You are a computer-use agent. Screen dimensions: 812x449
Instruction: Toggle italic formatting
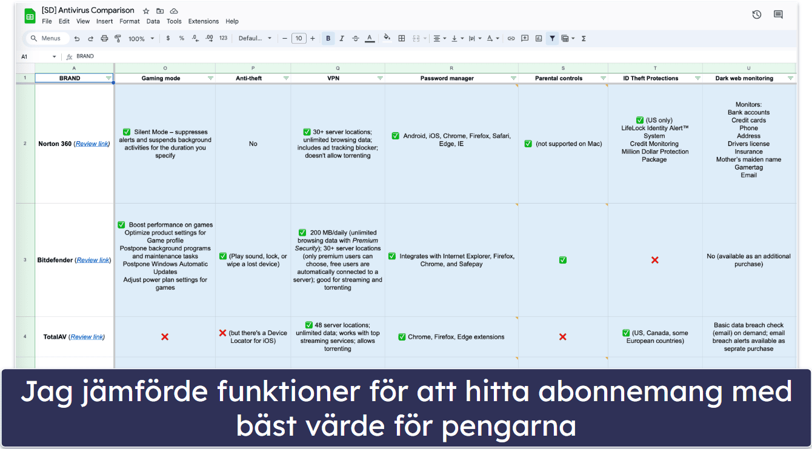click(342, 38)
